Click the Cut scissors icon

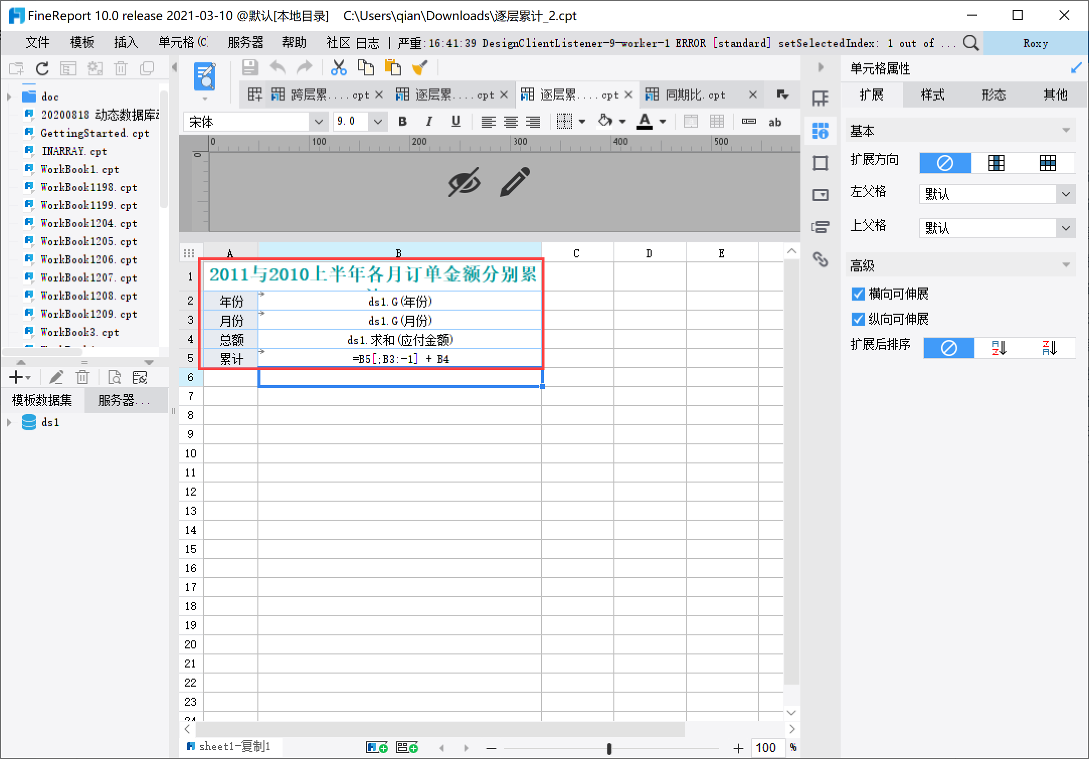point(338,68)
